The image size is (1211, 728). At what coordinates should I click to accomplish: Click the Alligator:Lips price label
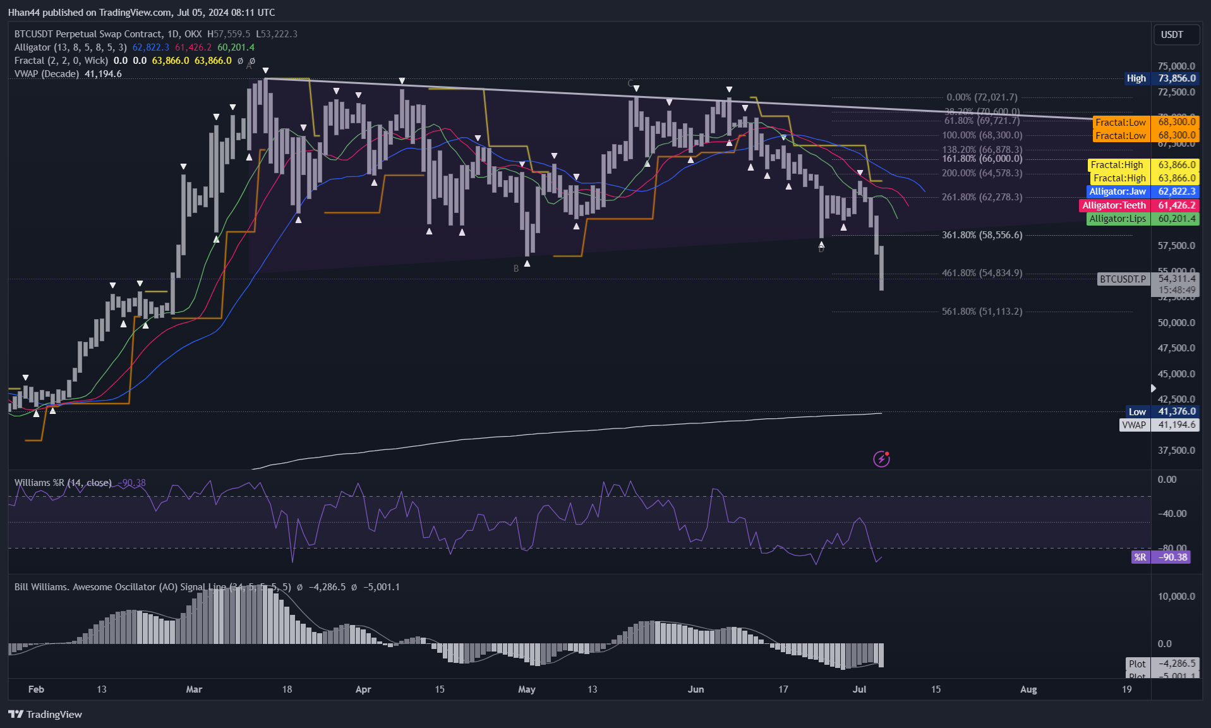tap(1143, 219)
